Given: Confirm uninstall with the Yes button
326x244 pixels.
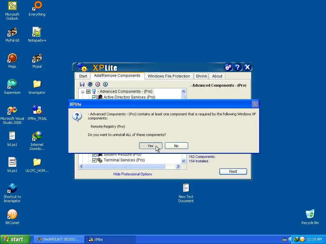Looking at the screenshot, I should [151, 146].
